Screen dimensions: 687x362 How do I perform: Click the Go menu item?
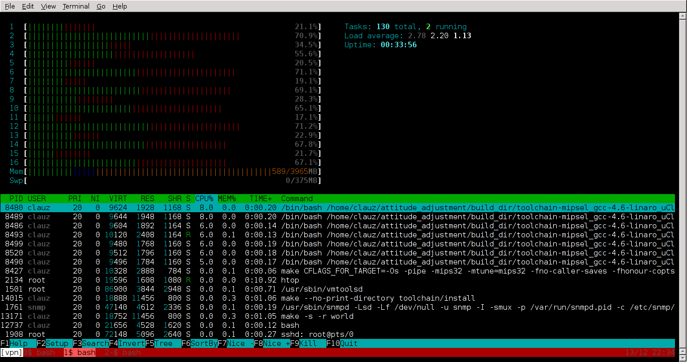[101, 7]
